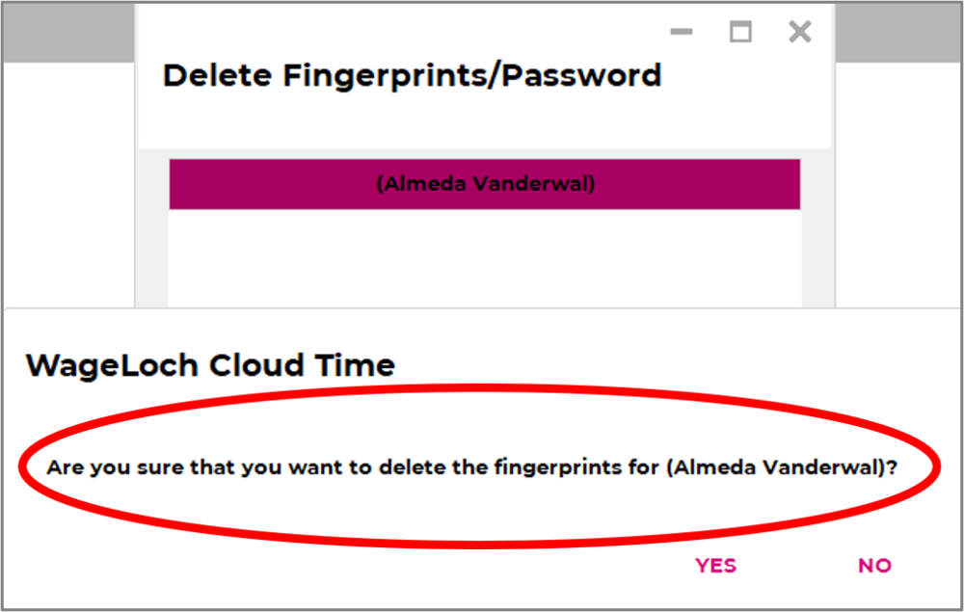Maximize the Delete Fingerprints/Password window

click(x=740, y=32)
